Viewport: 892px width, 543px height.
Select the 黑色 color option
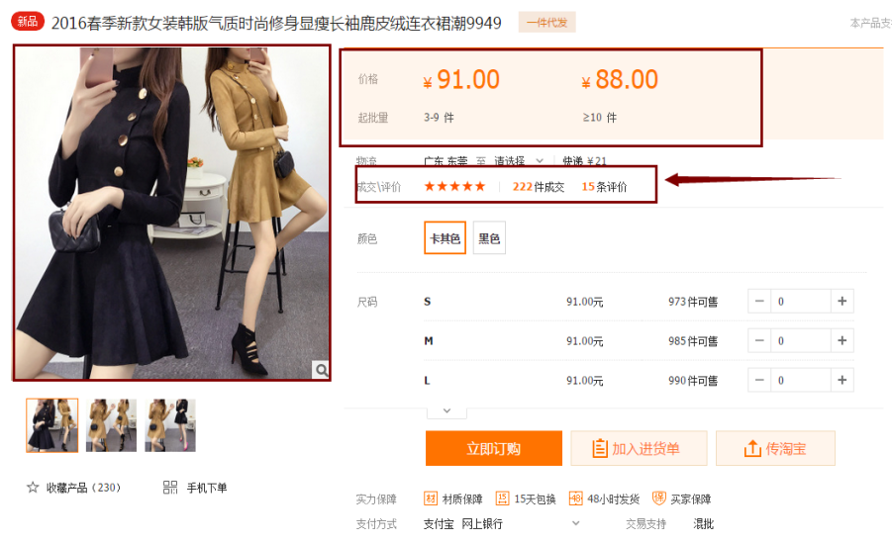pos(489,238)
